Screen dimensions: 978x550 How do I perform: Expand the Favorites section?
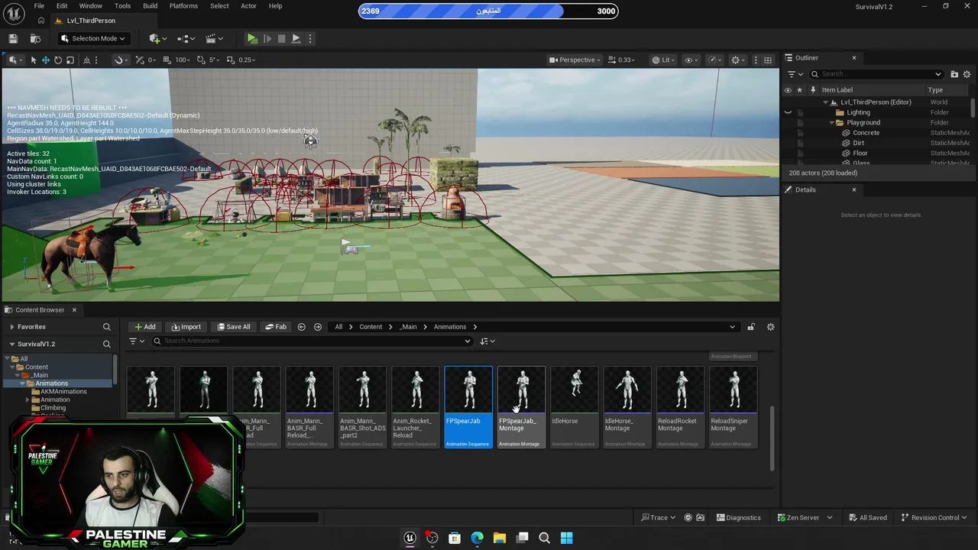11,327
